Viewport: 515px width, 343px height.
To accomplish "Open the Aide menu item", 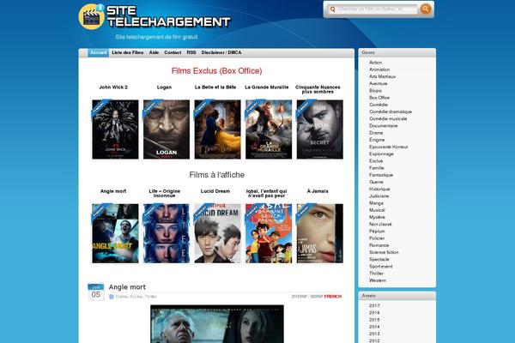I will 154,52.
